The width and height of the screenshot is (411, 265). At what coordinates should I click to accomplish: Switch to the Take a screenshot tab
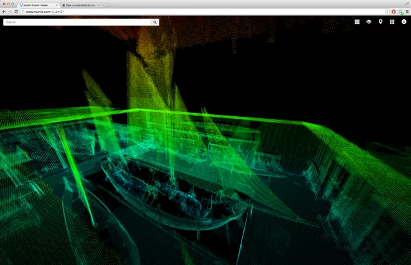(x=80, y=5)
